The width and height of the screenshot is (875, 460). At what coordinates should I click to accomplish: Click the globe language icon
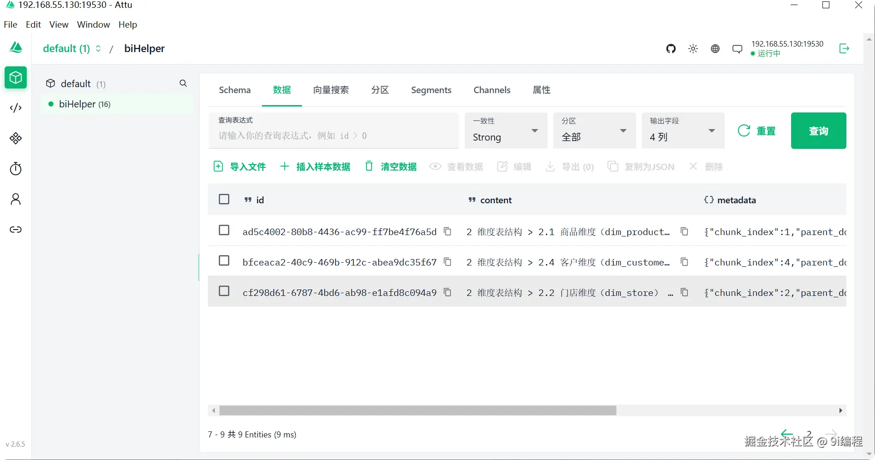tap(715, 48)
